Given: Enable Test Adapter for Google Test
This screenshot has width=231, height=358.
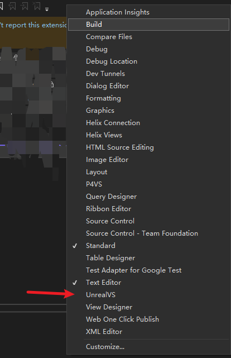Looking at the screenshot, I should pyautogui.click(x=148, y=270).
